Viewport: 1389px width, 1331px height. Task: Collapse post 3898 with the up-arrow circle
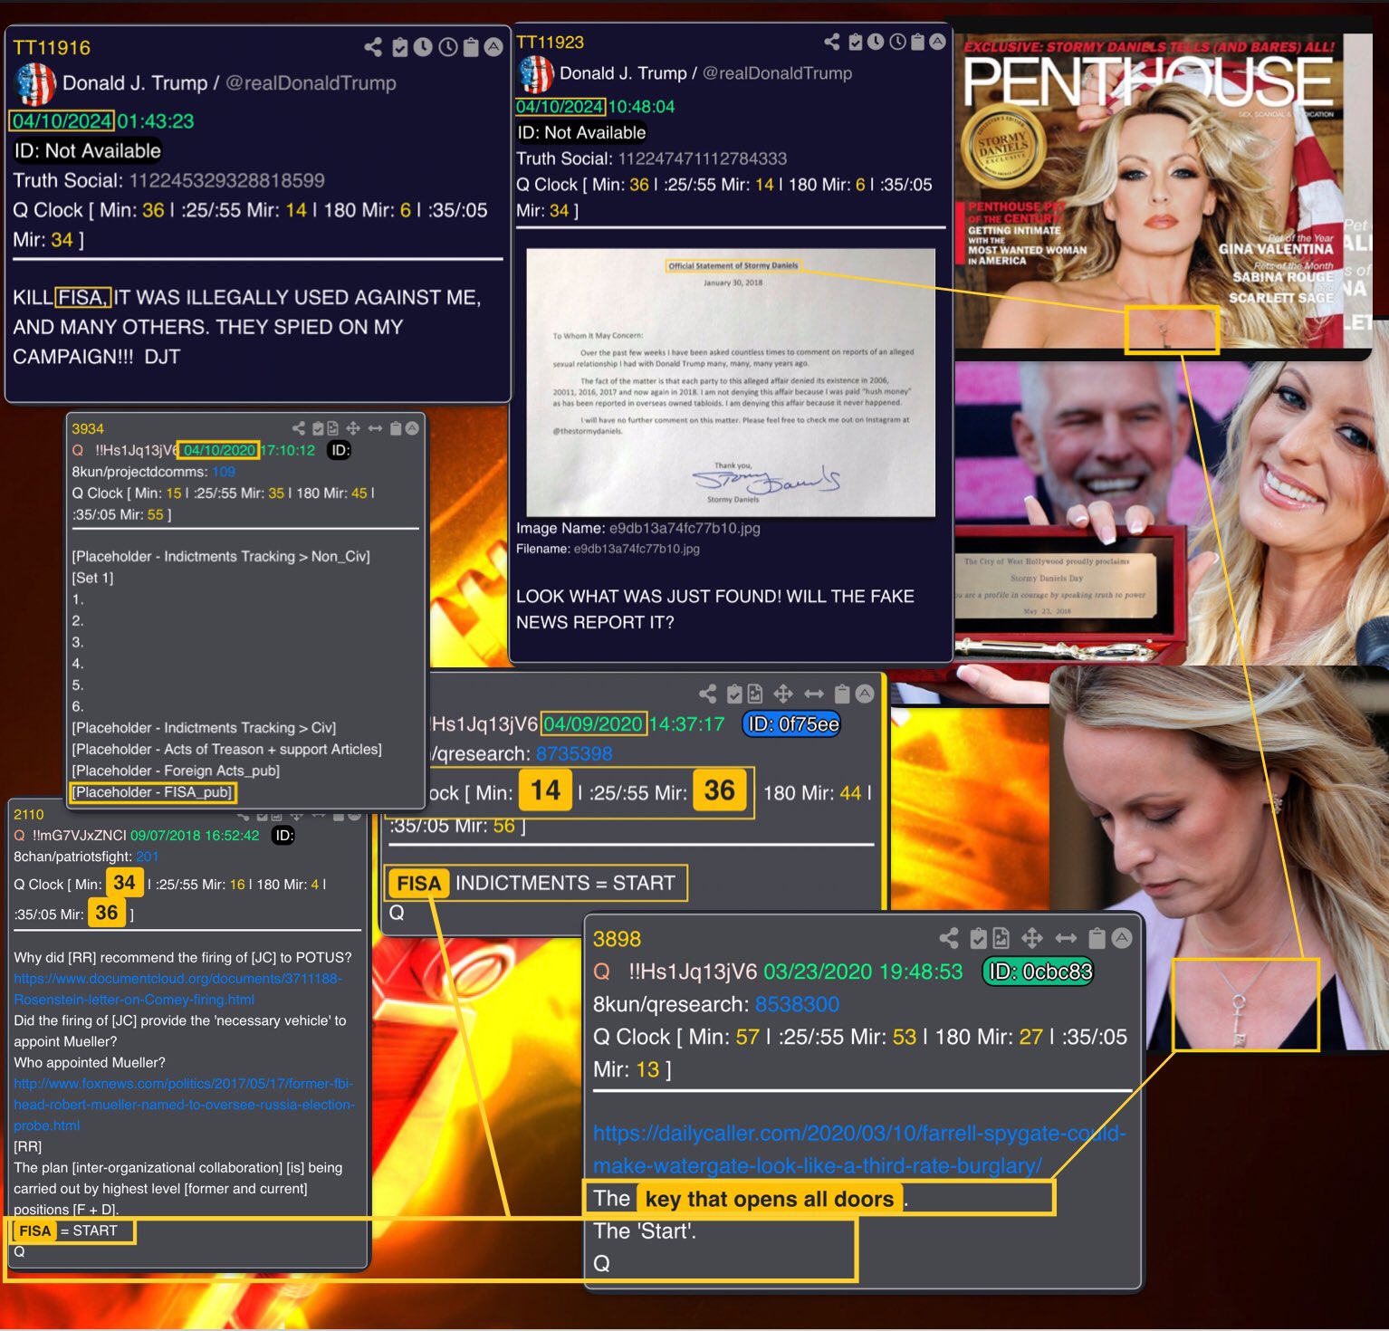coord(1122,938)
